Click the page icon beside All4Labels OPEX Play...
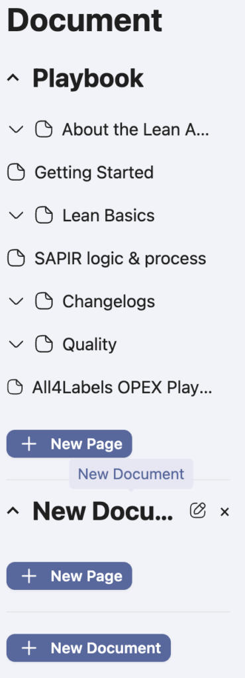The image size is (245, 678). click(x=15, y=387)
